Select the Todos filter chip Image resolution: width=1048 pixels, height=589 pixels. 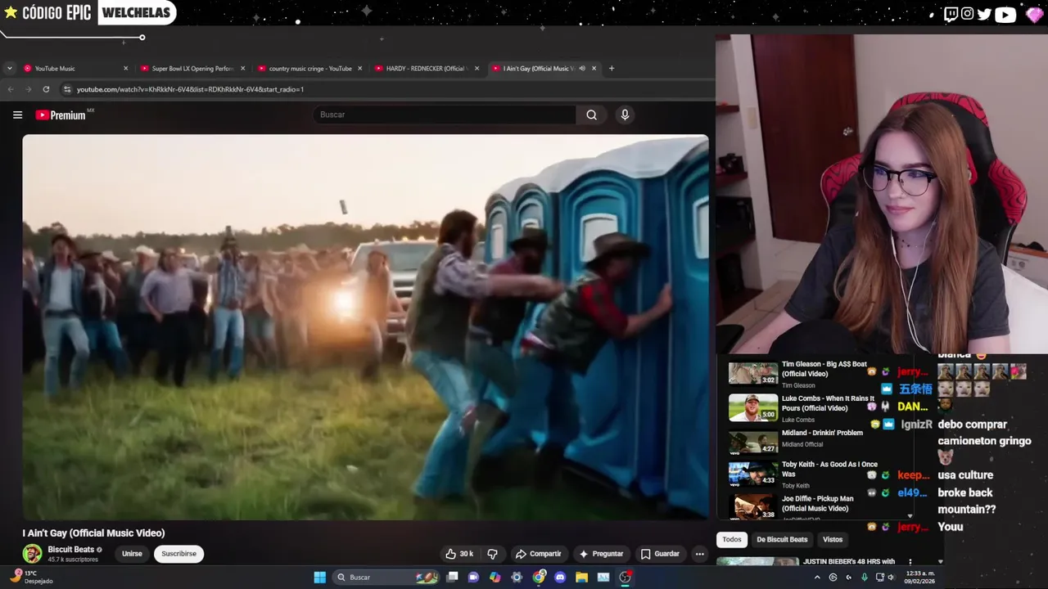pos(732,539)
